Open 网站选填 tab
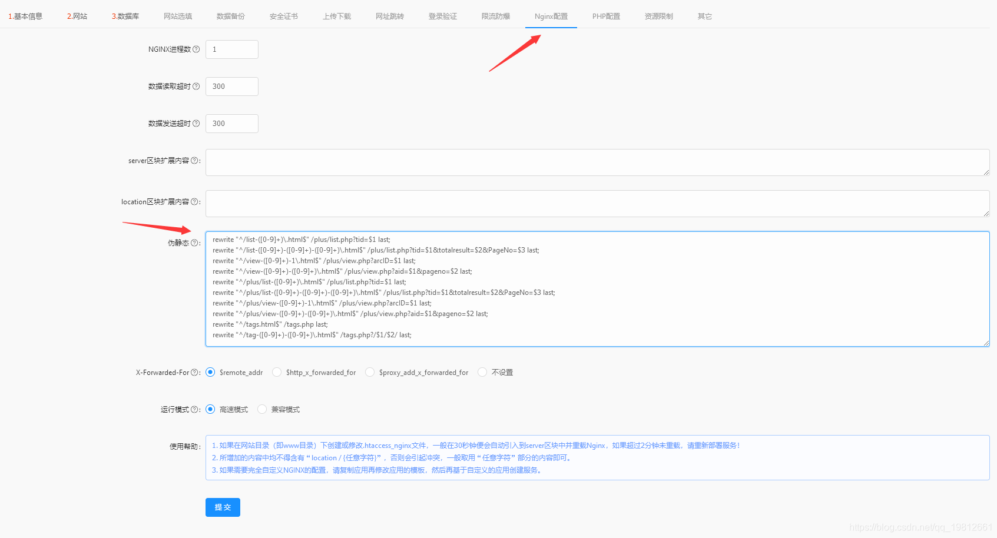Viewport: 997px width, 538px height. point(178,16)
